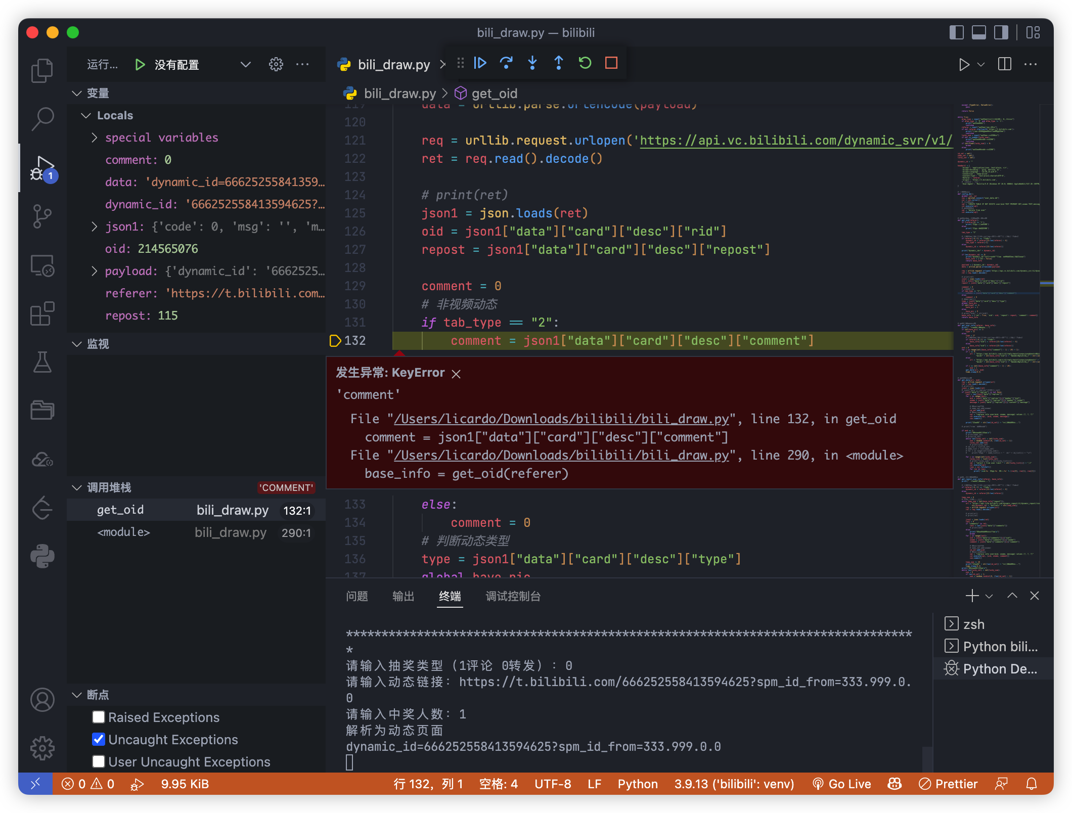Open remote window indicator in status bar
Image resolution: width=1072 pixels, height=813 pixels.
(35, 784)
